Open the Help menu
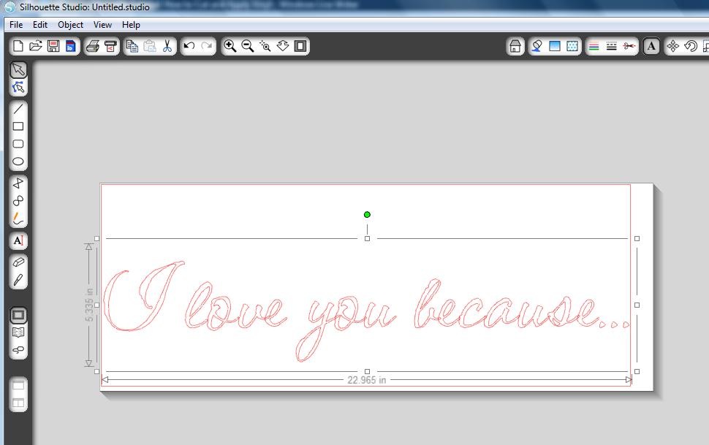Viewport: 709px width, 445px height. 131,25
